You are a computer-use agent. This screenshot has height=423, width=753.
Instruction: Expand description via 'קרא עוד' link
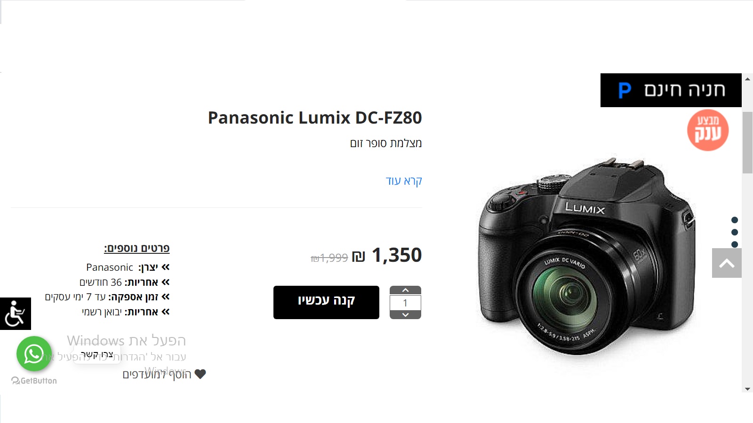(x=404, y=181)
